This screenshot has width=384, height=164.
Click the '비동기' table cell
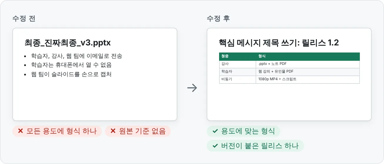click(x=237, y=80)
